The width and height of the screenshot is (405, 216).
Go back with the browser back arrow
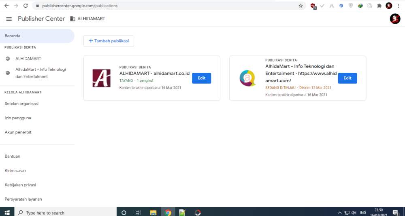[6, 6]
